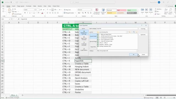The width and height of the screenshot is (176, 99).
Task: Click the Borders icon in Font group
Action: click(34, 13)
